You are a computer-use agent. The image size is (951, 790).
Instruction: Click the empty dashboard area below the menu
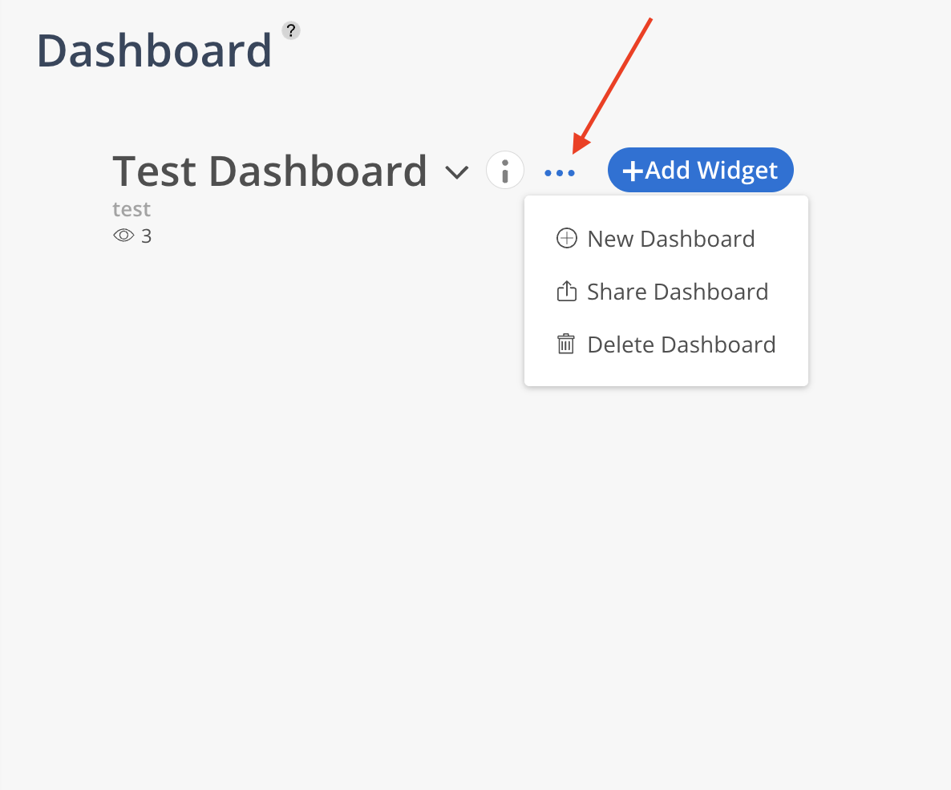(x=473, y=561)
